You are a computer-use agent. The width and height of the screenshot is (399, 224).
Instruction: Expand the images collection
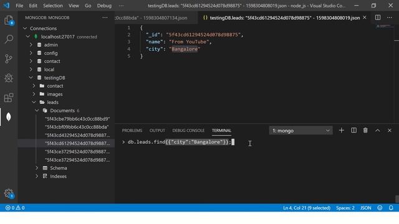tap(34, 94)
